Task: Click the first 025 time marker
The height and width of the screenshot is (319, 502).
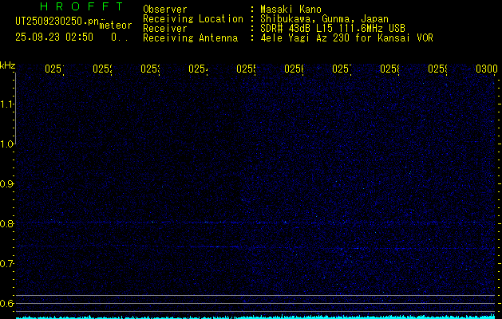Action: pos(54,70)
